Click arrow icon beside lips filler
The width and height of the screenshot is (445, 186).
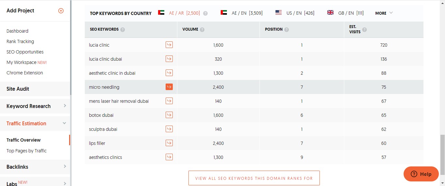click(x=169, y=143)
